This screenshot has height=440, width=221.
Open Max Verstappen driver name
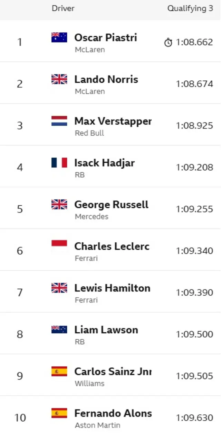coord(113,121)
